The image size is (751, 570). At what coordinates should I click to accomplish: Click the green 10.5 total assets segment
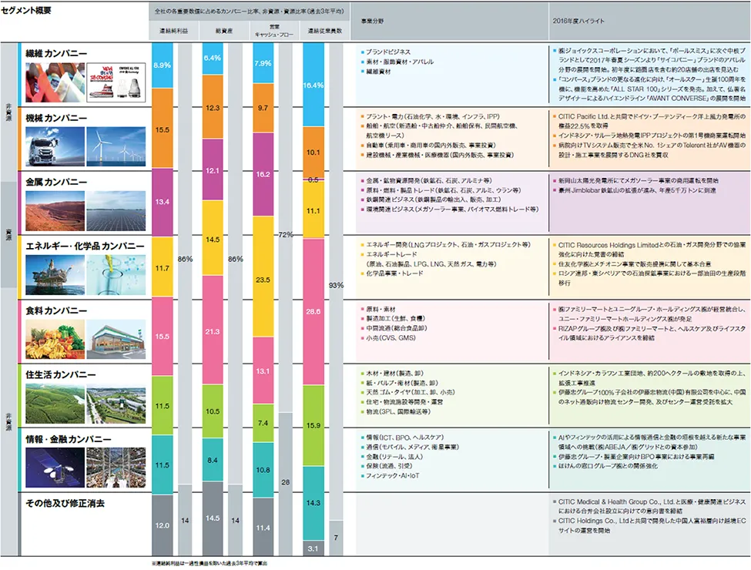[x=213, y=411]
